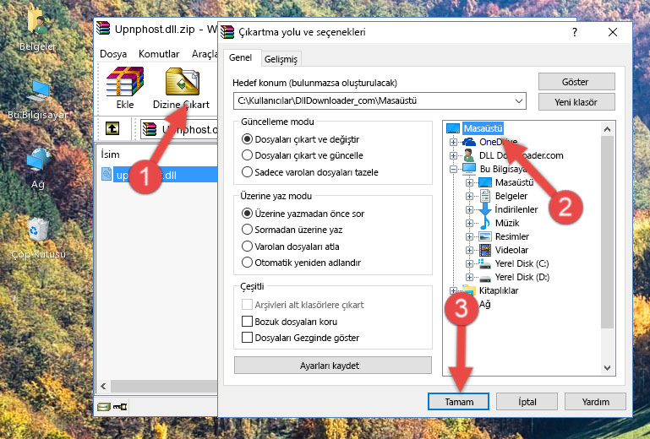Click the drive icon in WinRAR status bar
Viewport: 650px width, 439px height.
104,407
